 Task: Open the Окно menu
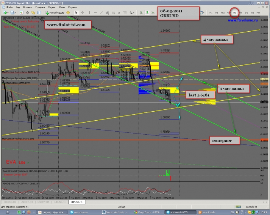(62, 8)
